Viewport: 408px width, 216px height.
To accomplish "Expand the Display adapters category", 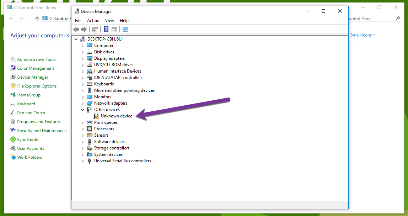I will pyautogui.click(x=82, y=59).
